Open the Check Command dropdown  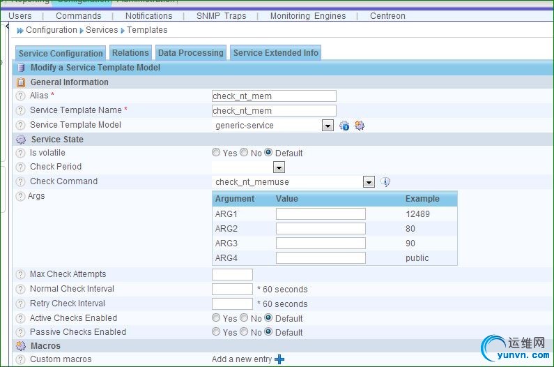[369, 182]
